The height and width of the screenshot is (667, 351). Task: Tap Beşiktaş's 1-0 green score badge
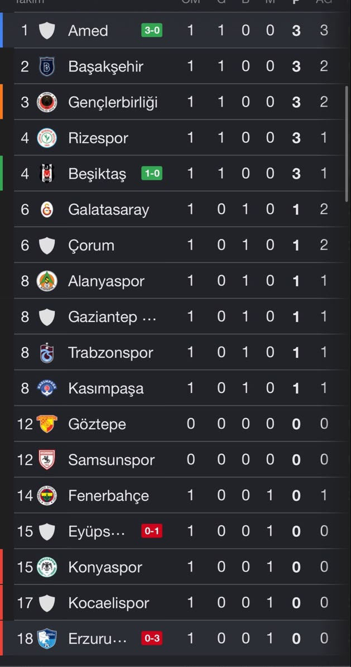point(152,174)
